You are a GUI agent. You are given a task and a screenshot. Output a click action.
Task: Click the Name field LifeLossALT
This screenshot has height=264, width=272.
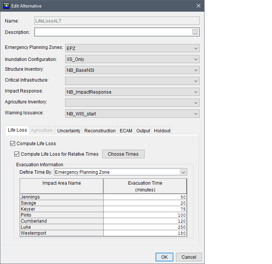pos(117,21)
